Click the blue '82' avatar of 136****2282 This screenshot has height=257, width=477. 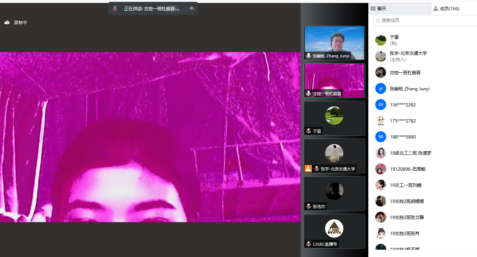381,105
